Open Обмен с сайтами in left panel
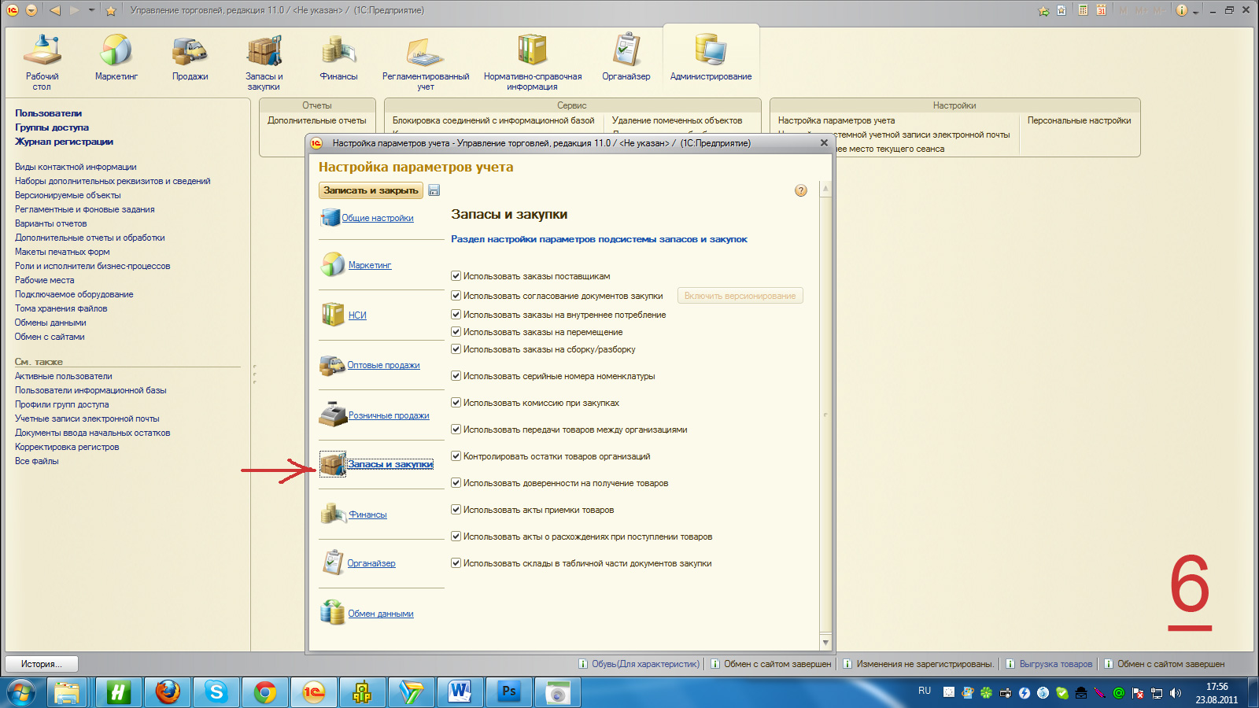1259x708 pixels. click(50, 337)
